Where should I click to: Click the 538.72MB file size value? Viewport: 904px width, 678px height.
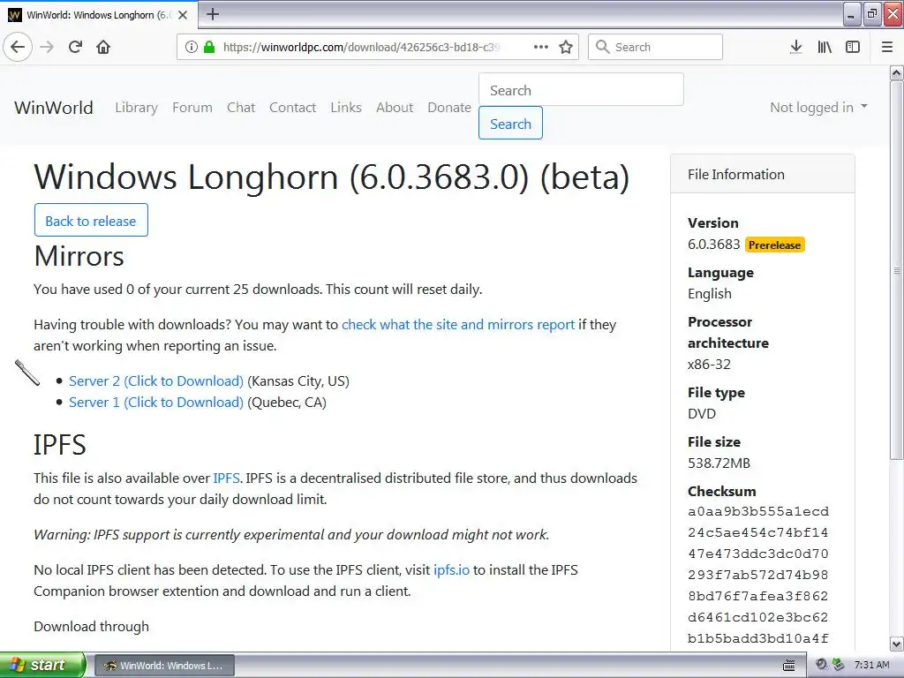(x=719, y=463)
